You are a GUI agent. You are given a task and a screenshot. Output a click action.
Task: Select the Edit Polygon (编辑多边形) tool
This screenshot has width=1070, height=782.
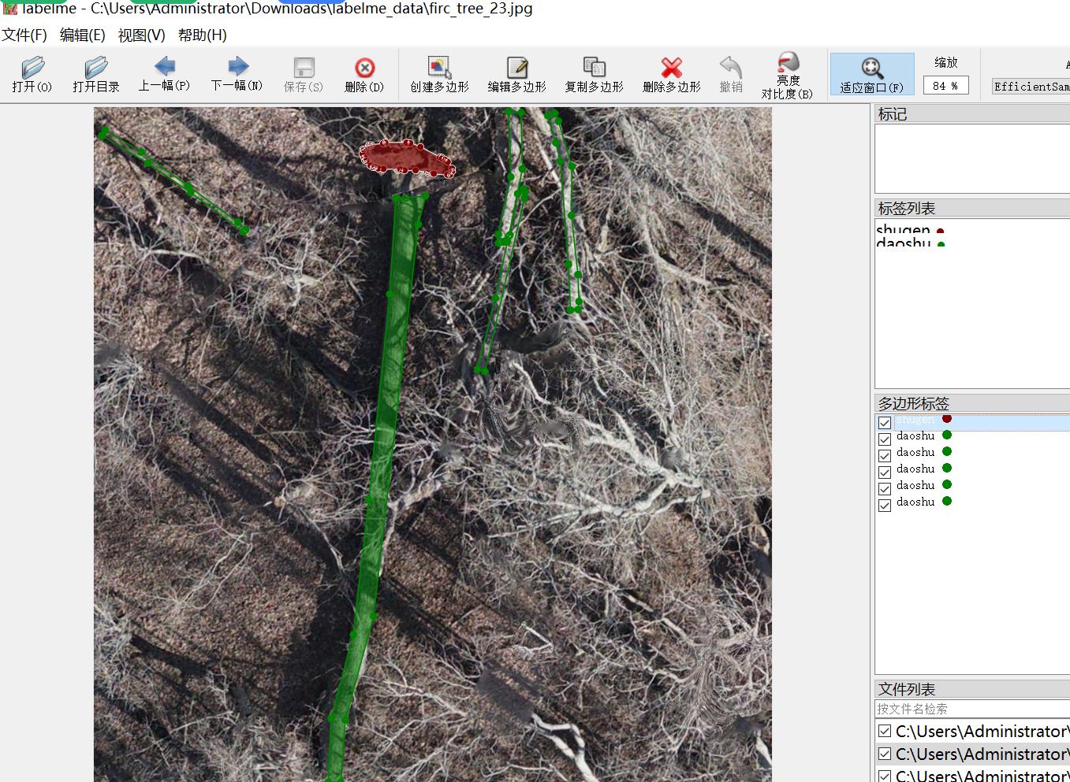[x=516, y=74]
